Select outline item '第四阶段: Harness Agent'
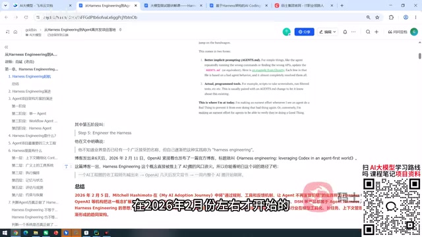This screenshot has width=422, height=237. pyautogui.click(x=32, y=128)
